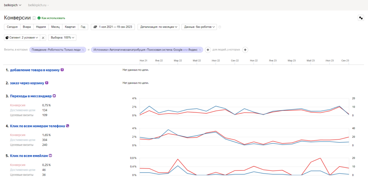Open the belkirpich.ru counter dropdown
Viewport: 368px width, 179px height.
38,5
